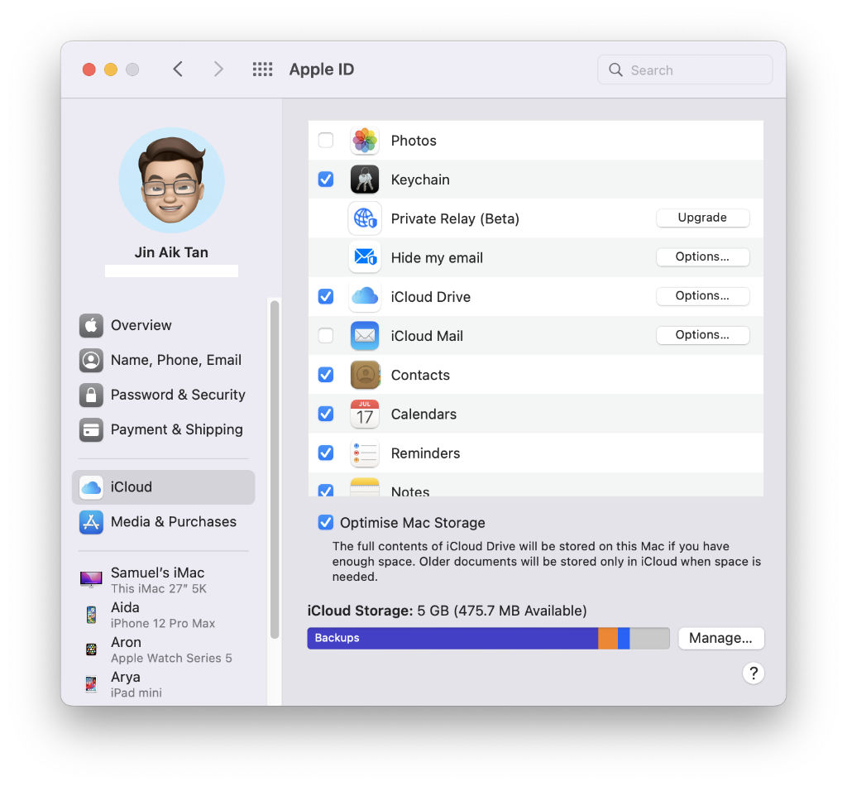The width and height of the screenshot is (847, 786).
Task: Click Aida iPhone device icon
Action: 91,614
